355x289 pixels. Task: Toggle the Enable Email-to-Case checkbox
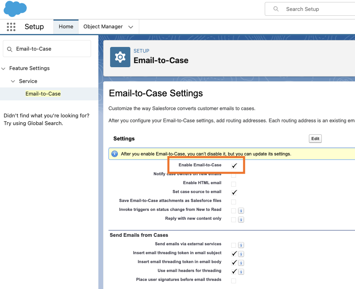[x=234, y=166]
